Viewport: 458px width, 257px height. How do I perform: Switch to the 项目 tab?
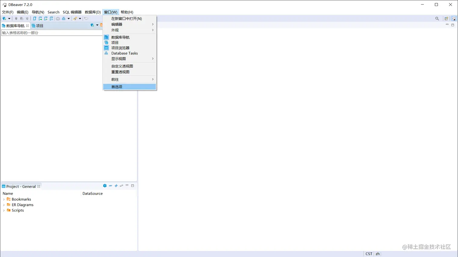[x=38, y=26]
